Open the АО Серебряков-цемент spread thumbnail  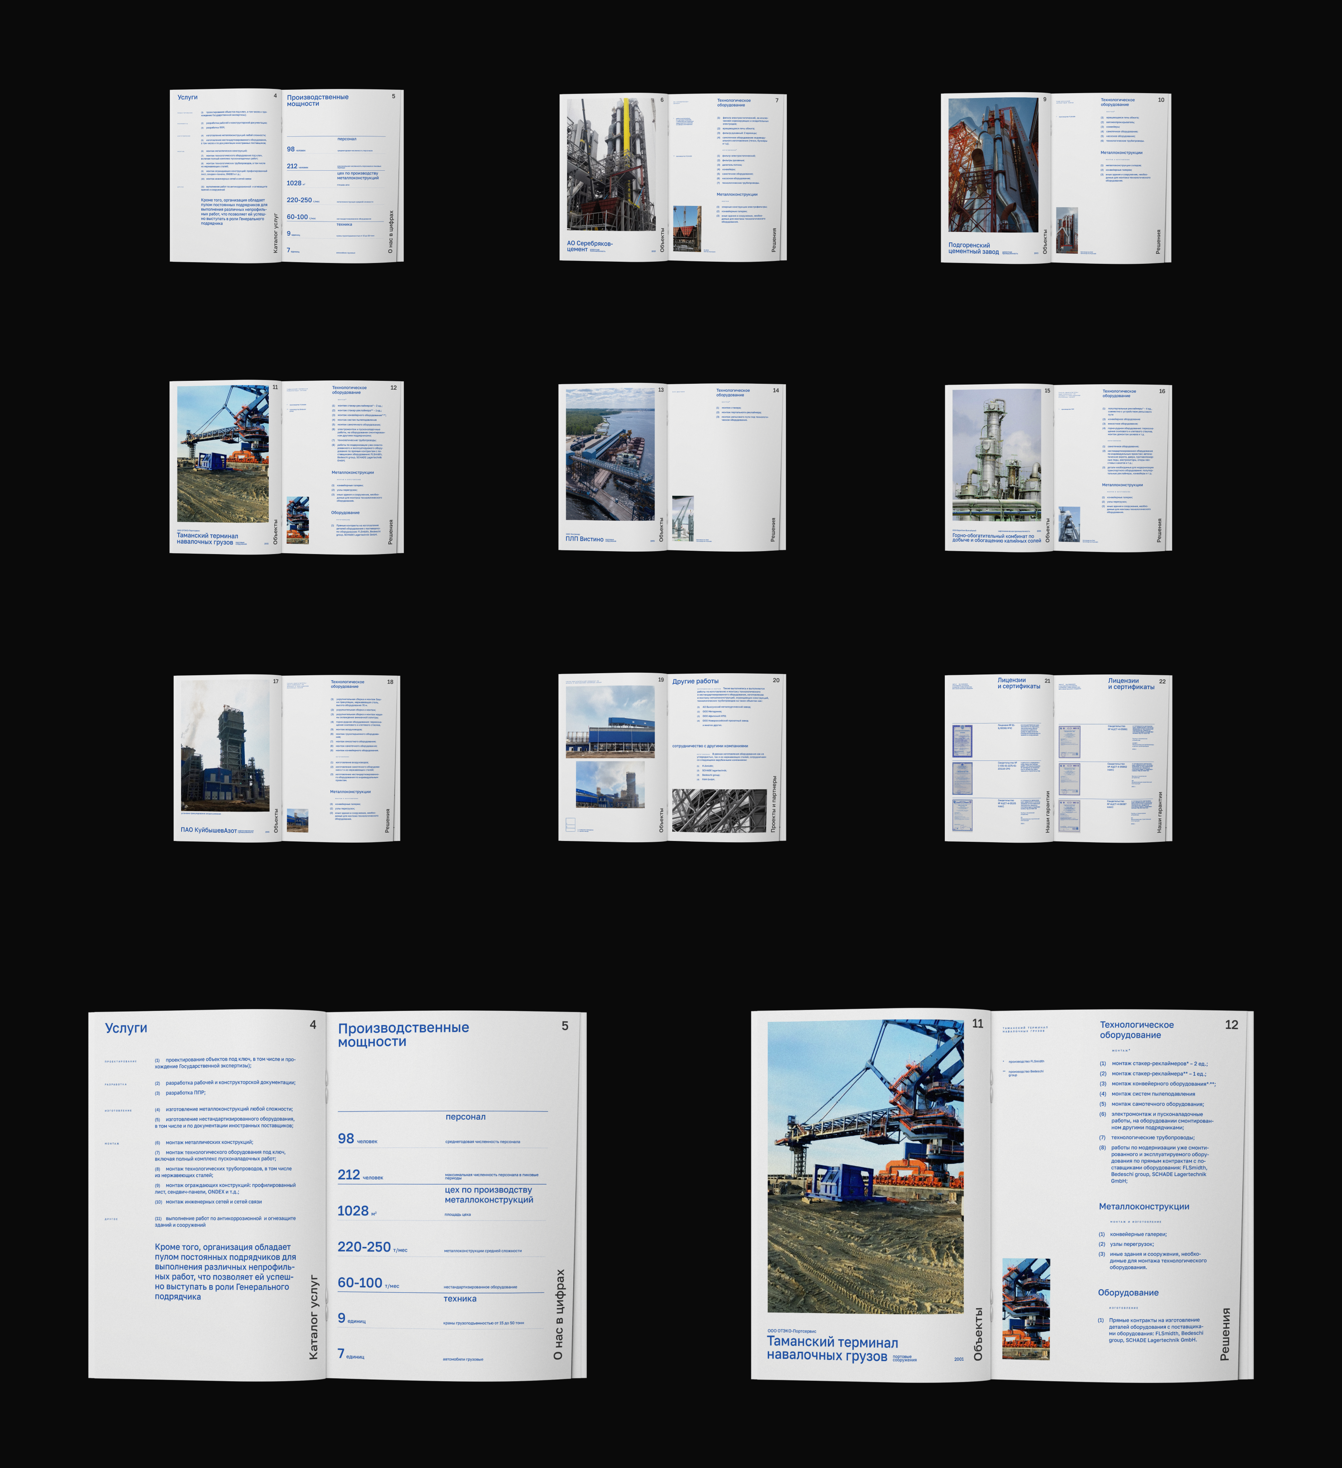672,177
